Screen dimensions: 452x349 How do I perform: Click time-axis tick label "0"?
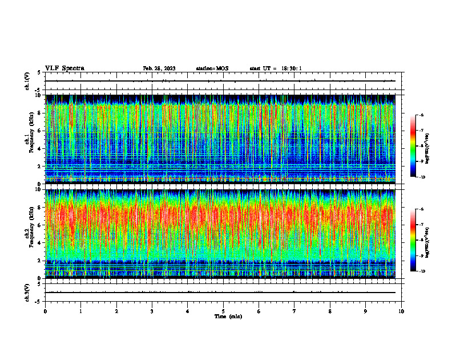click(45, 311)
